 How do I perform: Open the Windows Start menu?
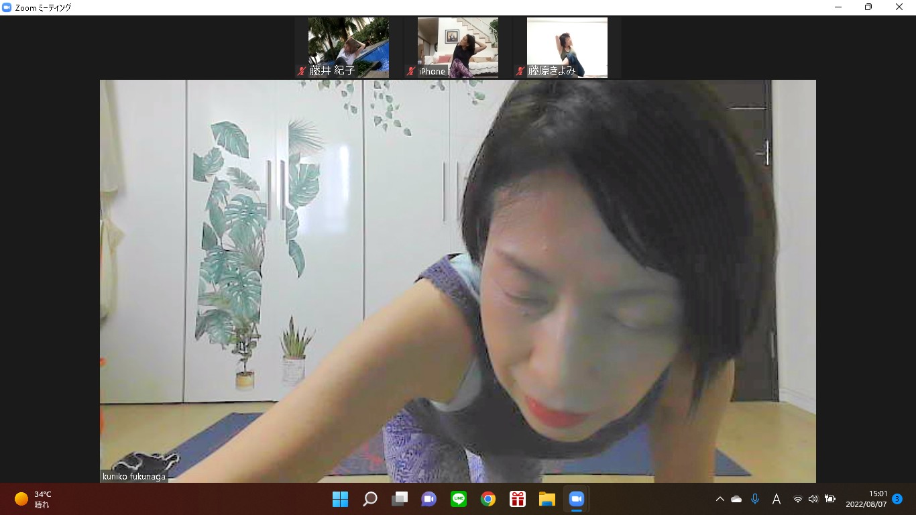point(340,499)
